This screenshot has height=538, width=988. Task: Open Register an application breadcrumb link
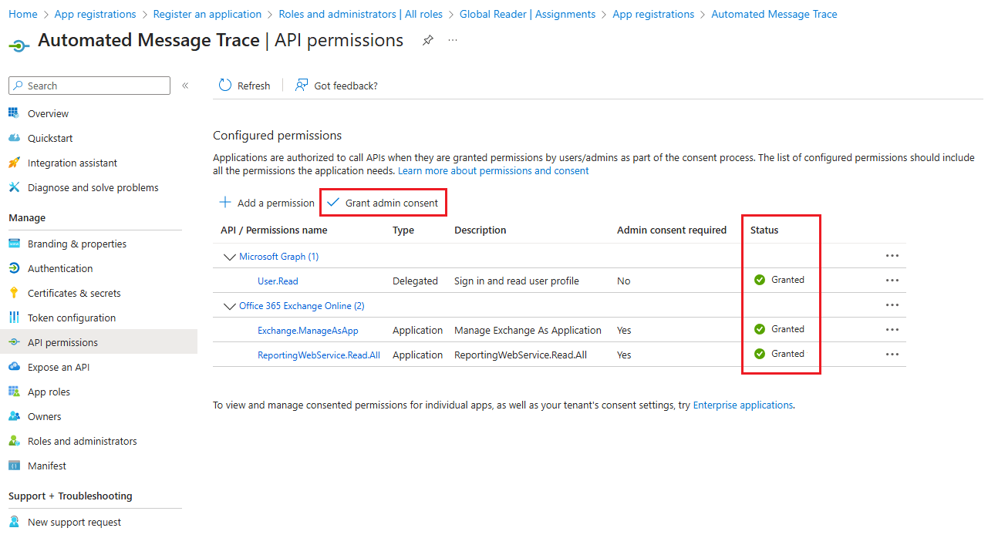click(x=207, y=14)
